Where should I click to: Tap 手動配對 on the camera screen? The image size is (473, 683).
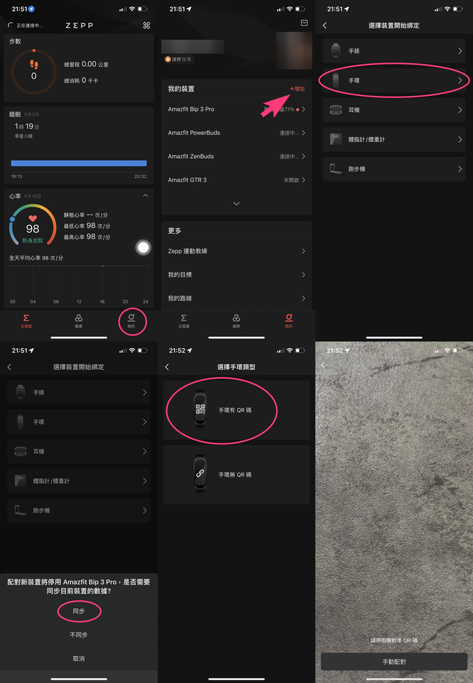coord(394,662)
